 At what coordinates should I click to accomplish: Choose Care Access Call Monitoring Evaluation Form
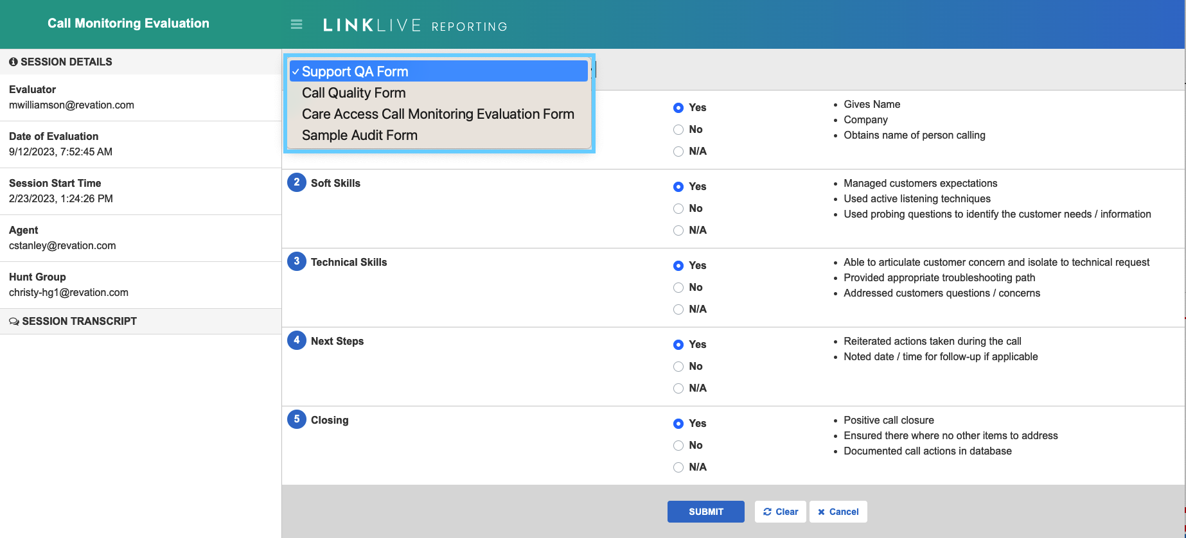click(438, 114)
